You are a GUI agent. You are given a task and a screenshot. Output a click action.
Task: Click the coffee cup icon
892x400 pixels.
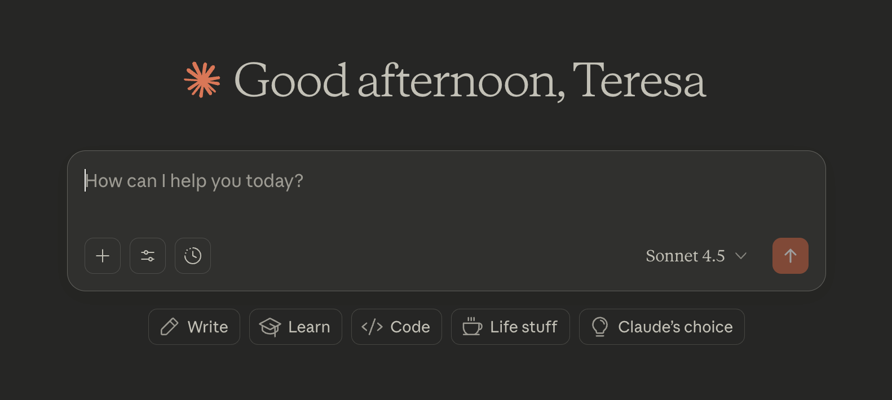pos(472,327)
